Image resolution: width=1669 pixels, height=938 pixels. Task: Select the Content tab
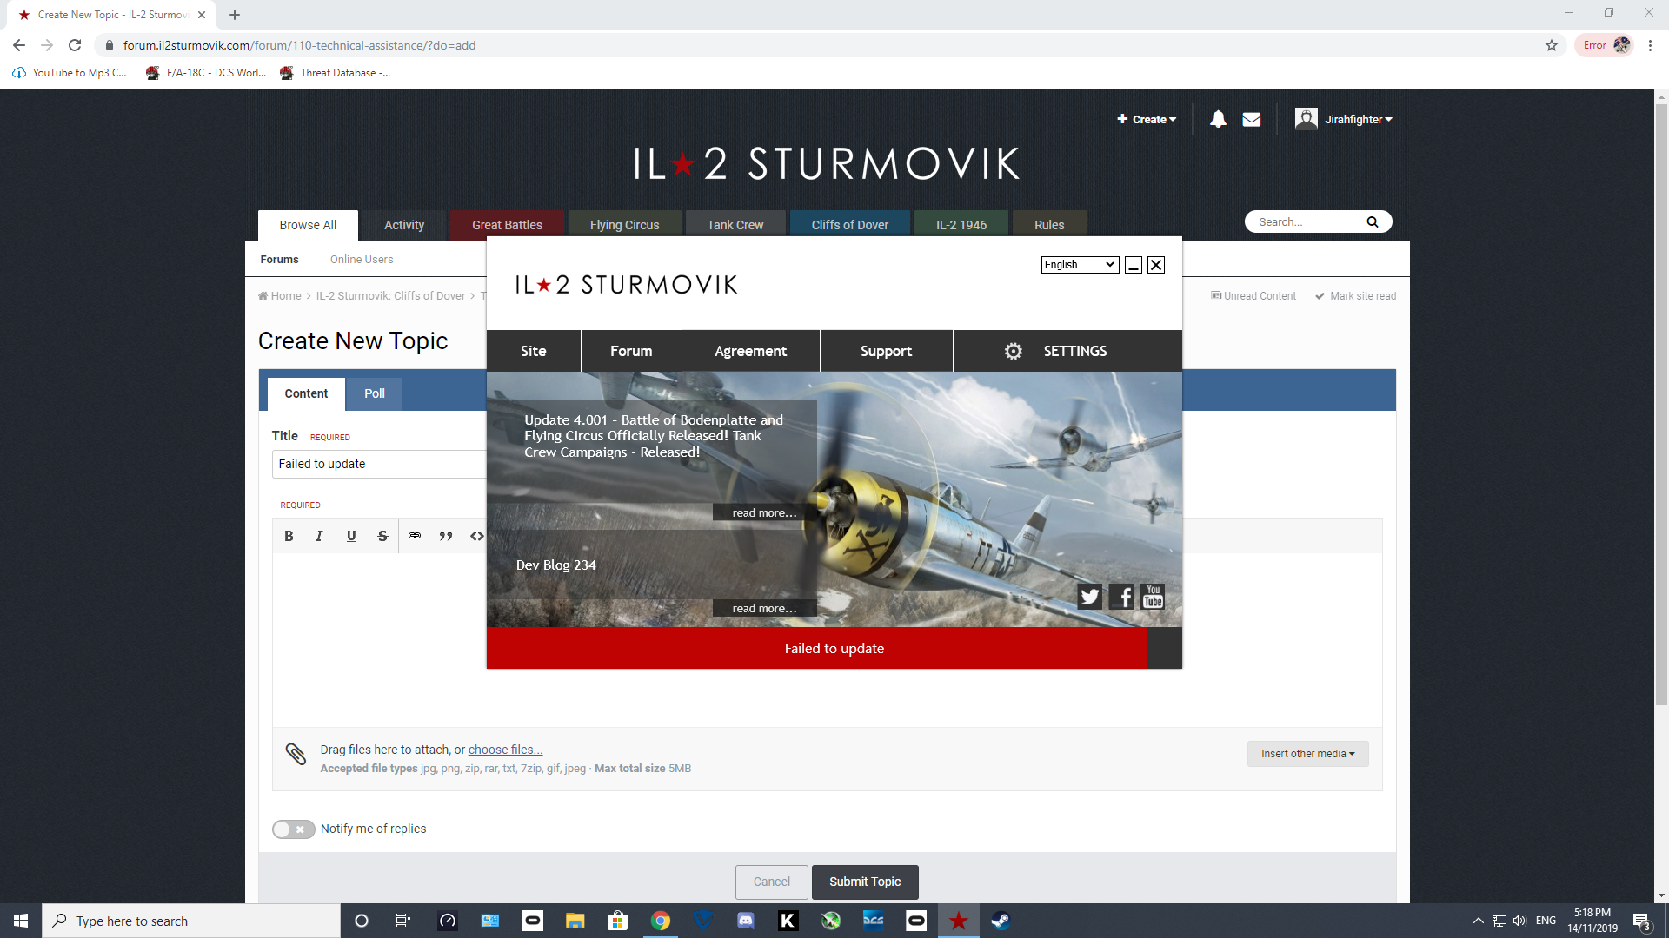(x=306, y=393)
